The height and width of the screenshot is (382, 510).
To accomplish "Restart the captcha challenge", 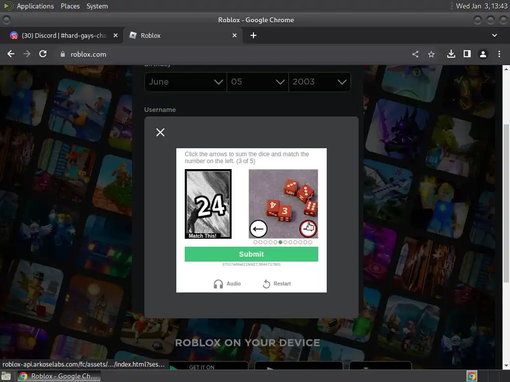I will [x=277, y=284].
